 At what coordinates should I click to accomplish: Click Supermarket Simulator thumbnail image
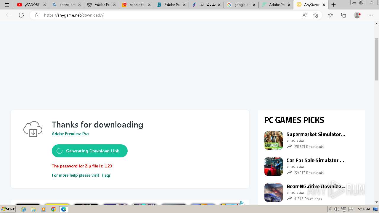(x=274, y=141)
